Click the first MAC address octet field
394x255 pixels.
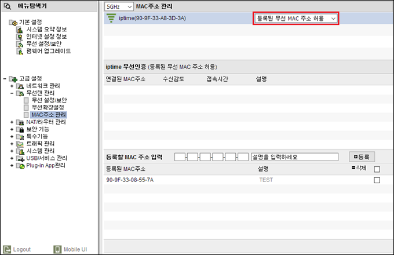pyautogui.click(x=180, y=157)
